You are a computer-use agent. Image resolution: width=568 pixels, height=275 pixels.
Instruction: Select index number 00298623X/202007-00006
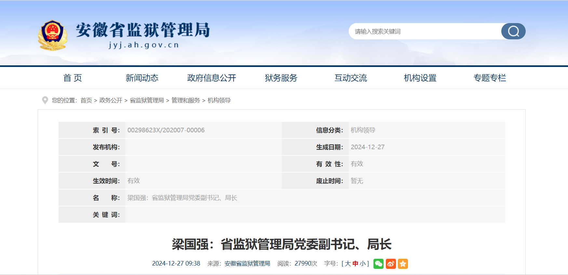pos(166,130)
